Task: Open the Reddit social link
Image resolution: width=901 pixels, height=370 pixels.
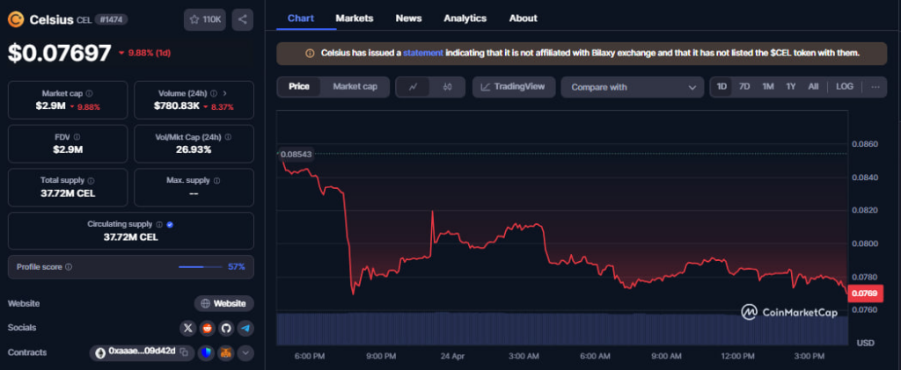Action: point(207,328)
